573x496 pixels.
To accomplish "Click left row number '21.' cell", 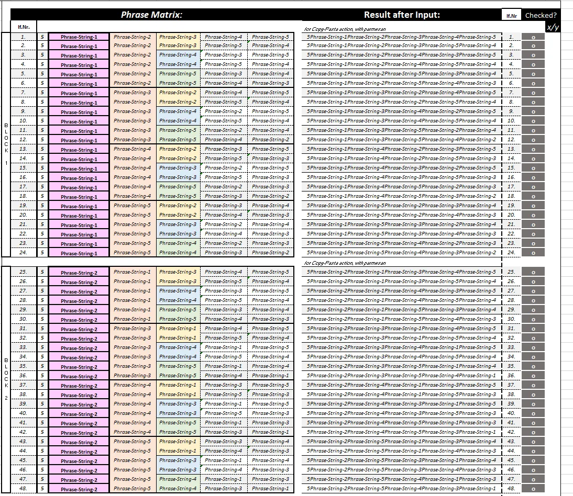I will coord(24,224).
